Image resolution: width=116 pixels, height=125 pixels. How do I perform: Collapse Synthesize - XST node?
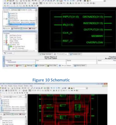[4, 44]
